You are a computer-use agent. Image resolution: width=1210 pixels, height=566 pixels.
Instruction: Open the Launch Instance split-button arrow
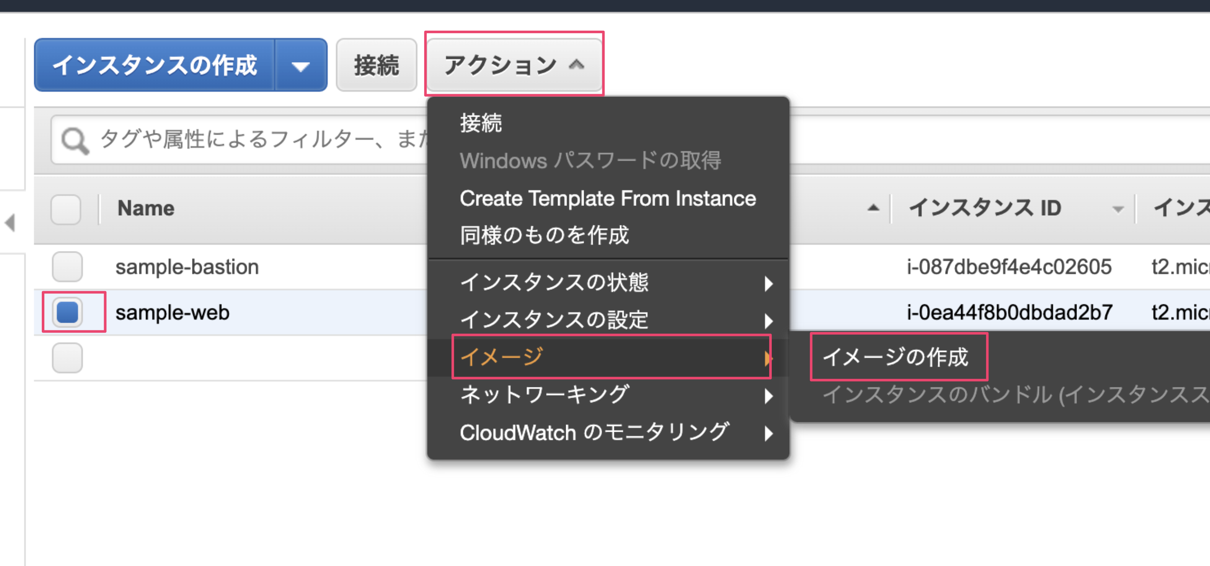point(300,65)
